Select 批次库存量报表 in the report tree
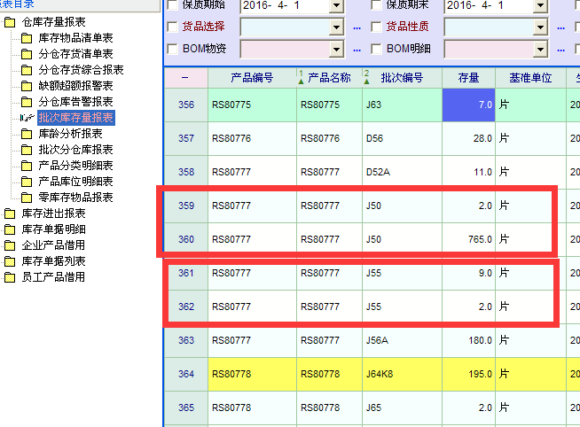 (76, 118)
